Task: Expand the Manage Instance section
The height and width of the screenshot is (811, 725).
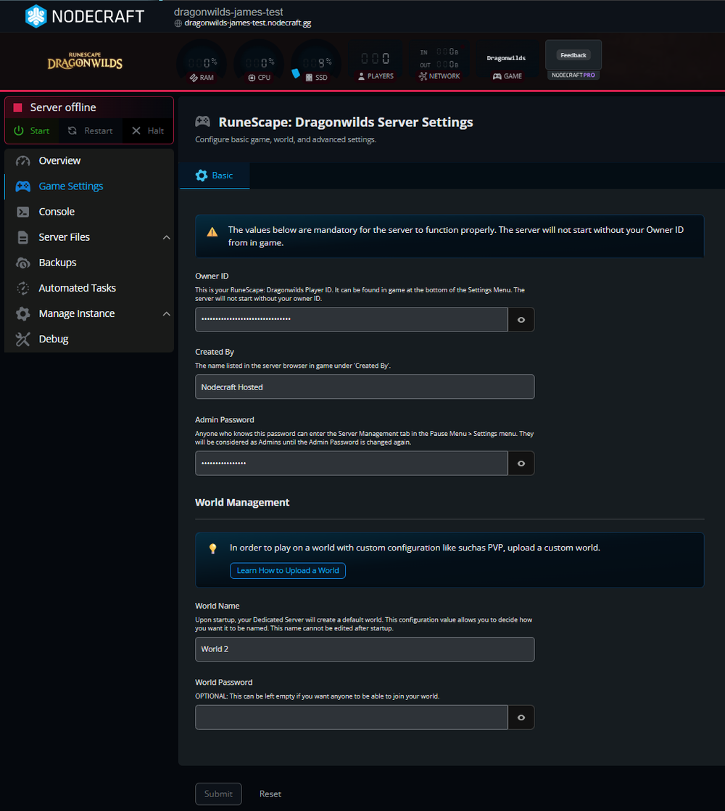Action: (166, 313)
